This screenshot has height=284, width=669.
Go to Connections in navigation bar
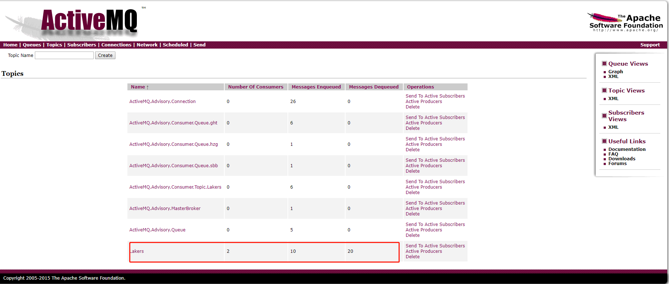[116, 45]
